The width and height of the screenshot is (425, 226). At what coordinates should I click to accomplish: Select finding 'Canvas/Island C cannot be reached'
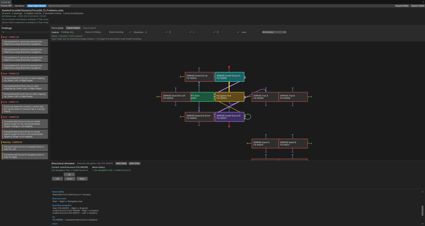coord(25,59)
